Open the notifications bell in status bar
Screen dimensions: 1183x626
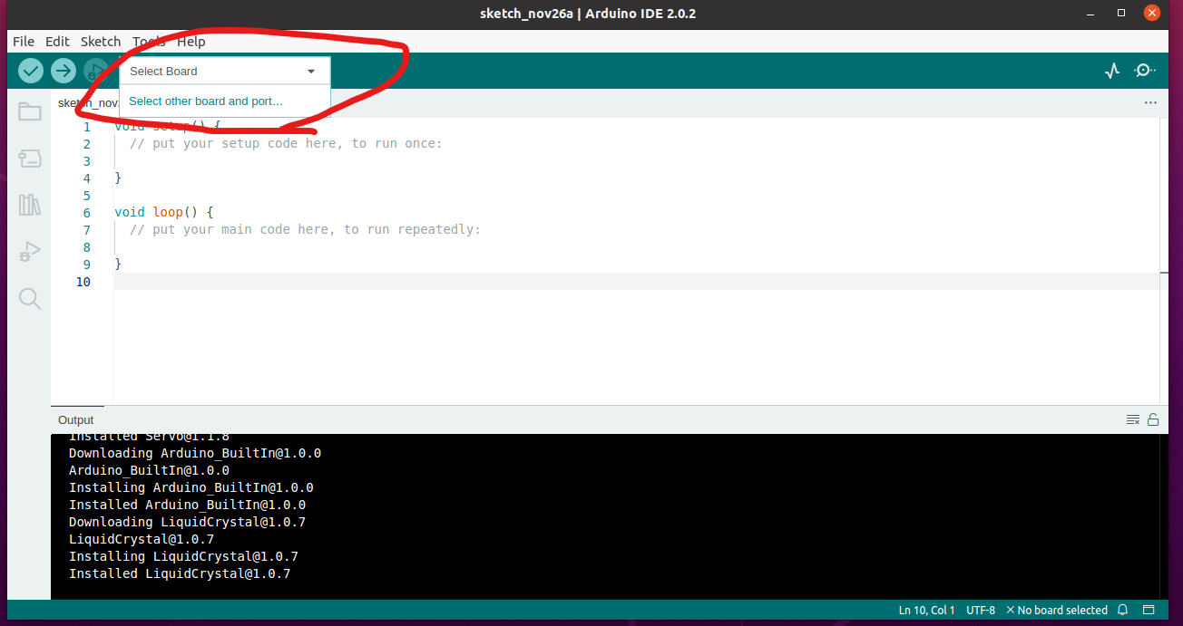pos(1123,610)
